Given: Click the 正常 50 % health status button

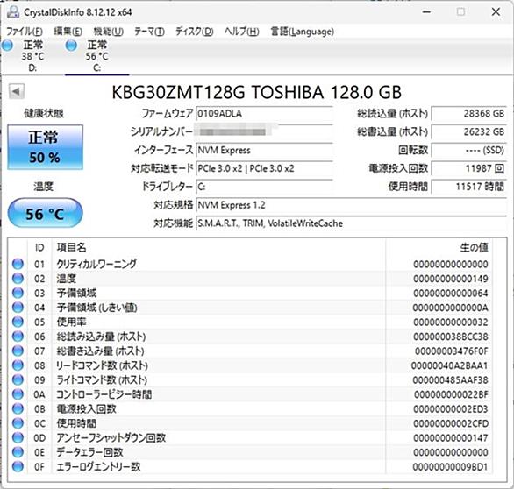Looking at the screenshot, I should pos(46,147).
